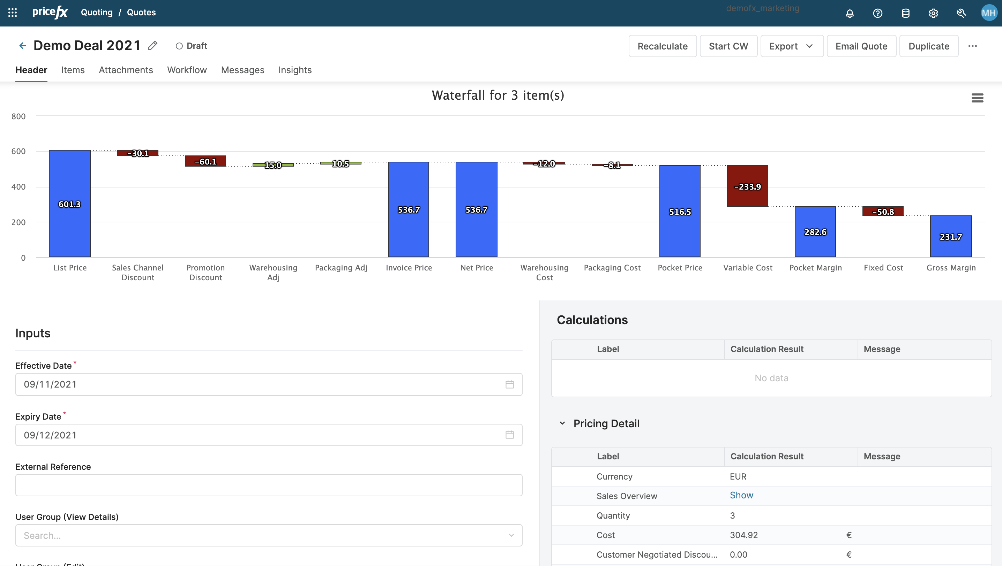Open waterfall chart hamburger menu

(x=977, y=98)
